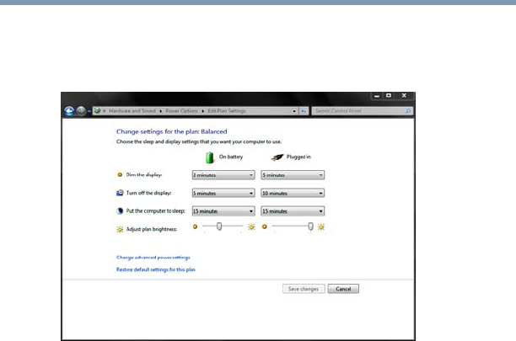Click the Save changes button
The height and width of the screenshot is (341, 516).
(x=304, y=289)
